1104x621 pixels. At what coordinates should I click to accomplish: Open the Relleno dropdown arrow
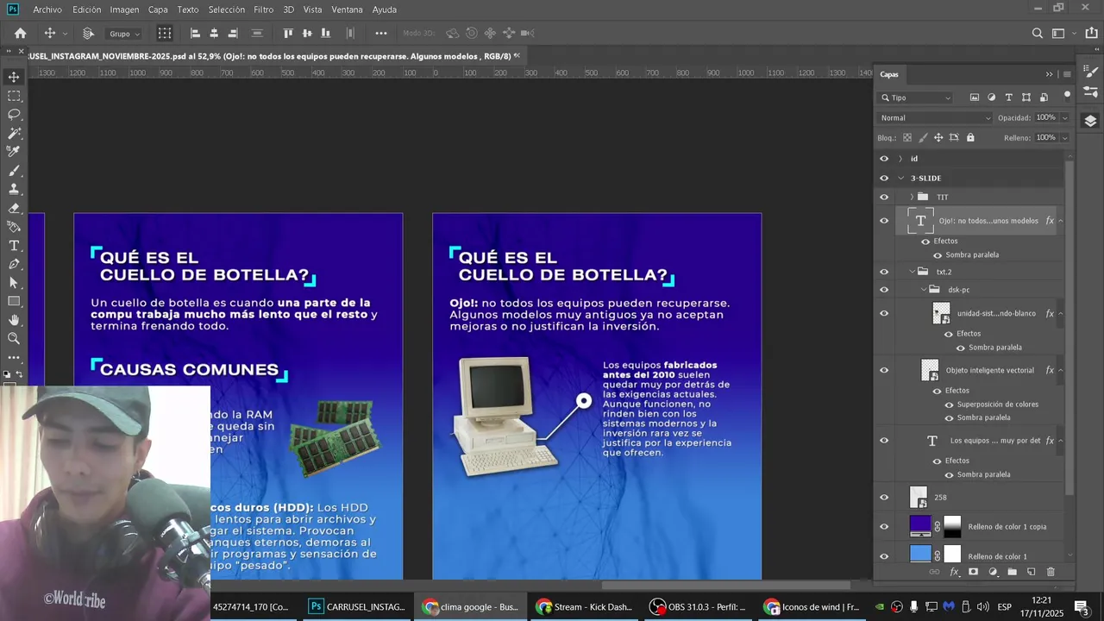(1064, 138)
